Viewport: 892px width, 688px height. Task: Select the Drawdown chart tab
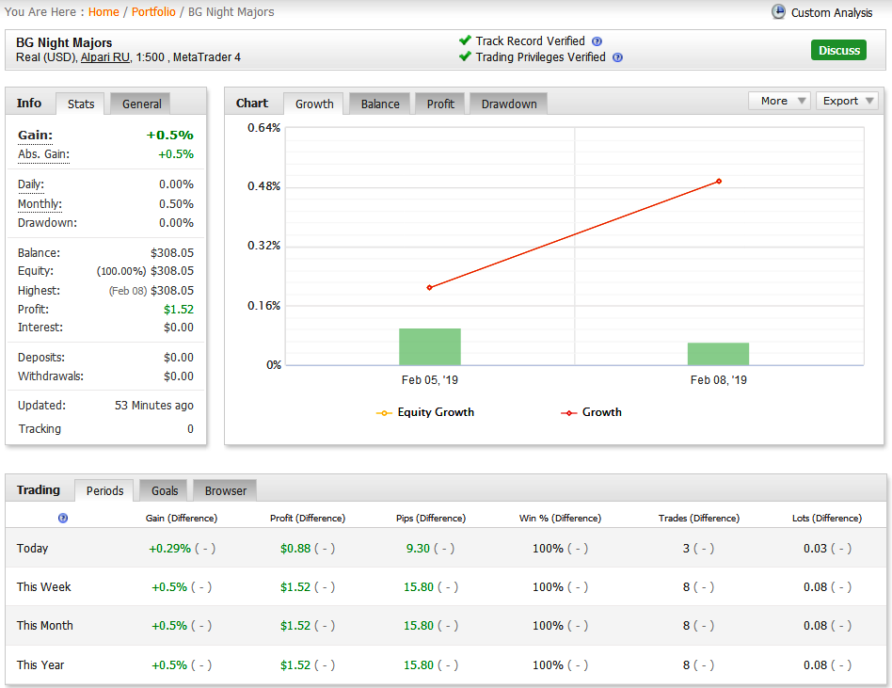tap(509, 104)
